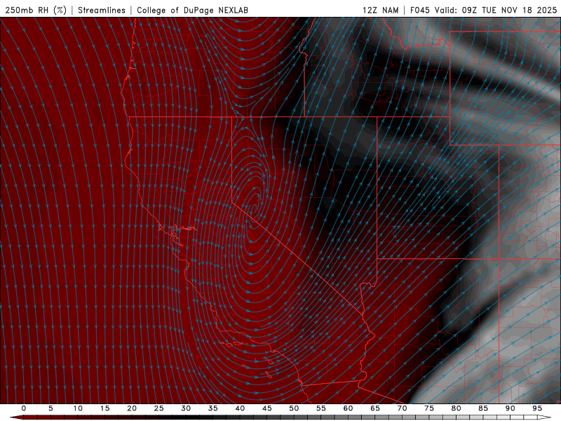This screenshot has height=421, width=561.
Task: Click the color scale value 10
Action: [78, 408]
